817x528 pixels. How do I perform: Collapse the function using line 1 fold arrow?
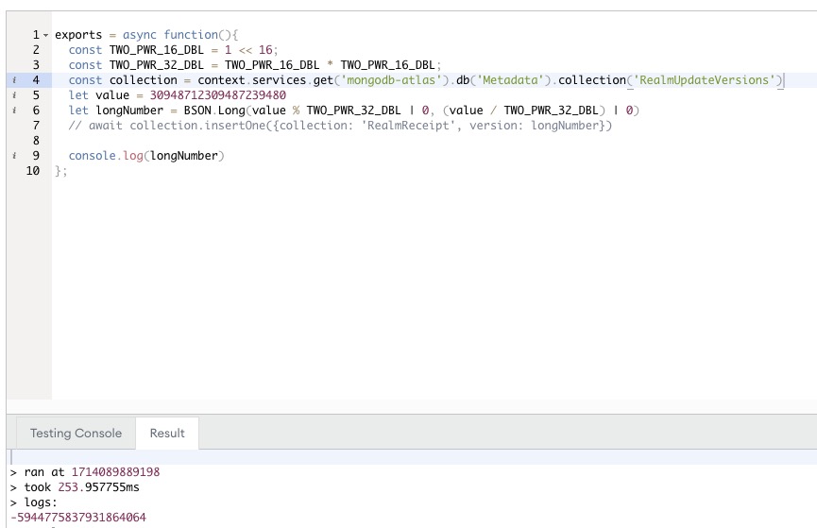[45, 35]
